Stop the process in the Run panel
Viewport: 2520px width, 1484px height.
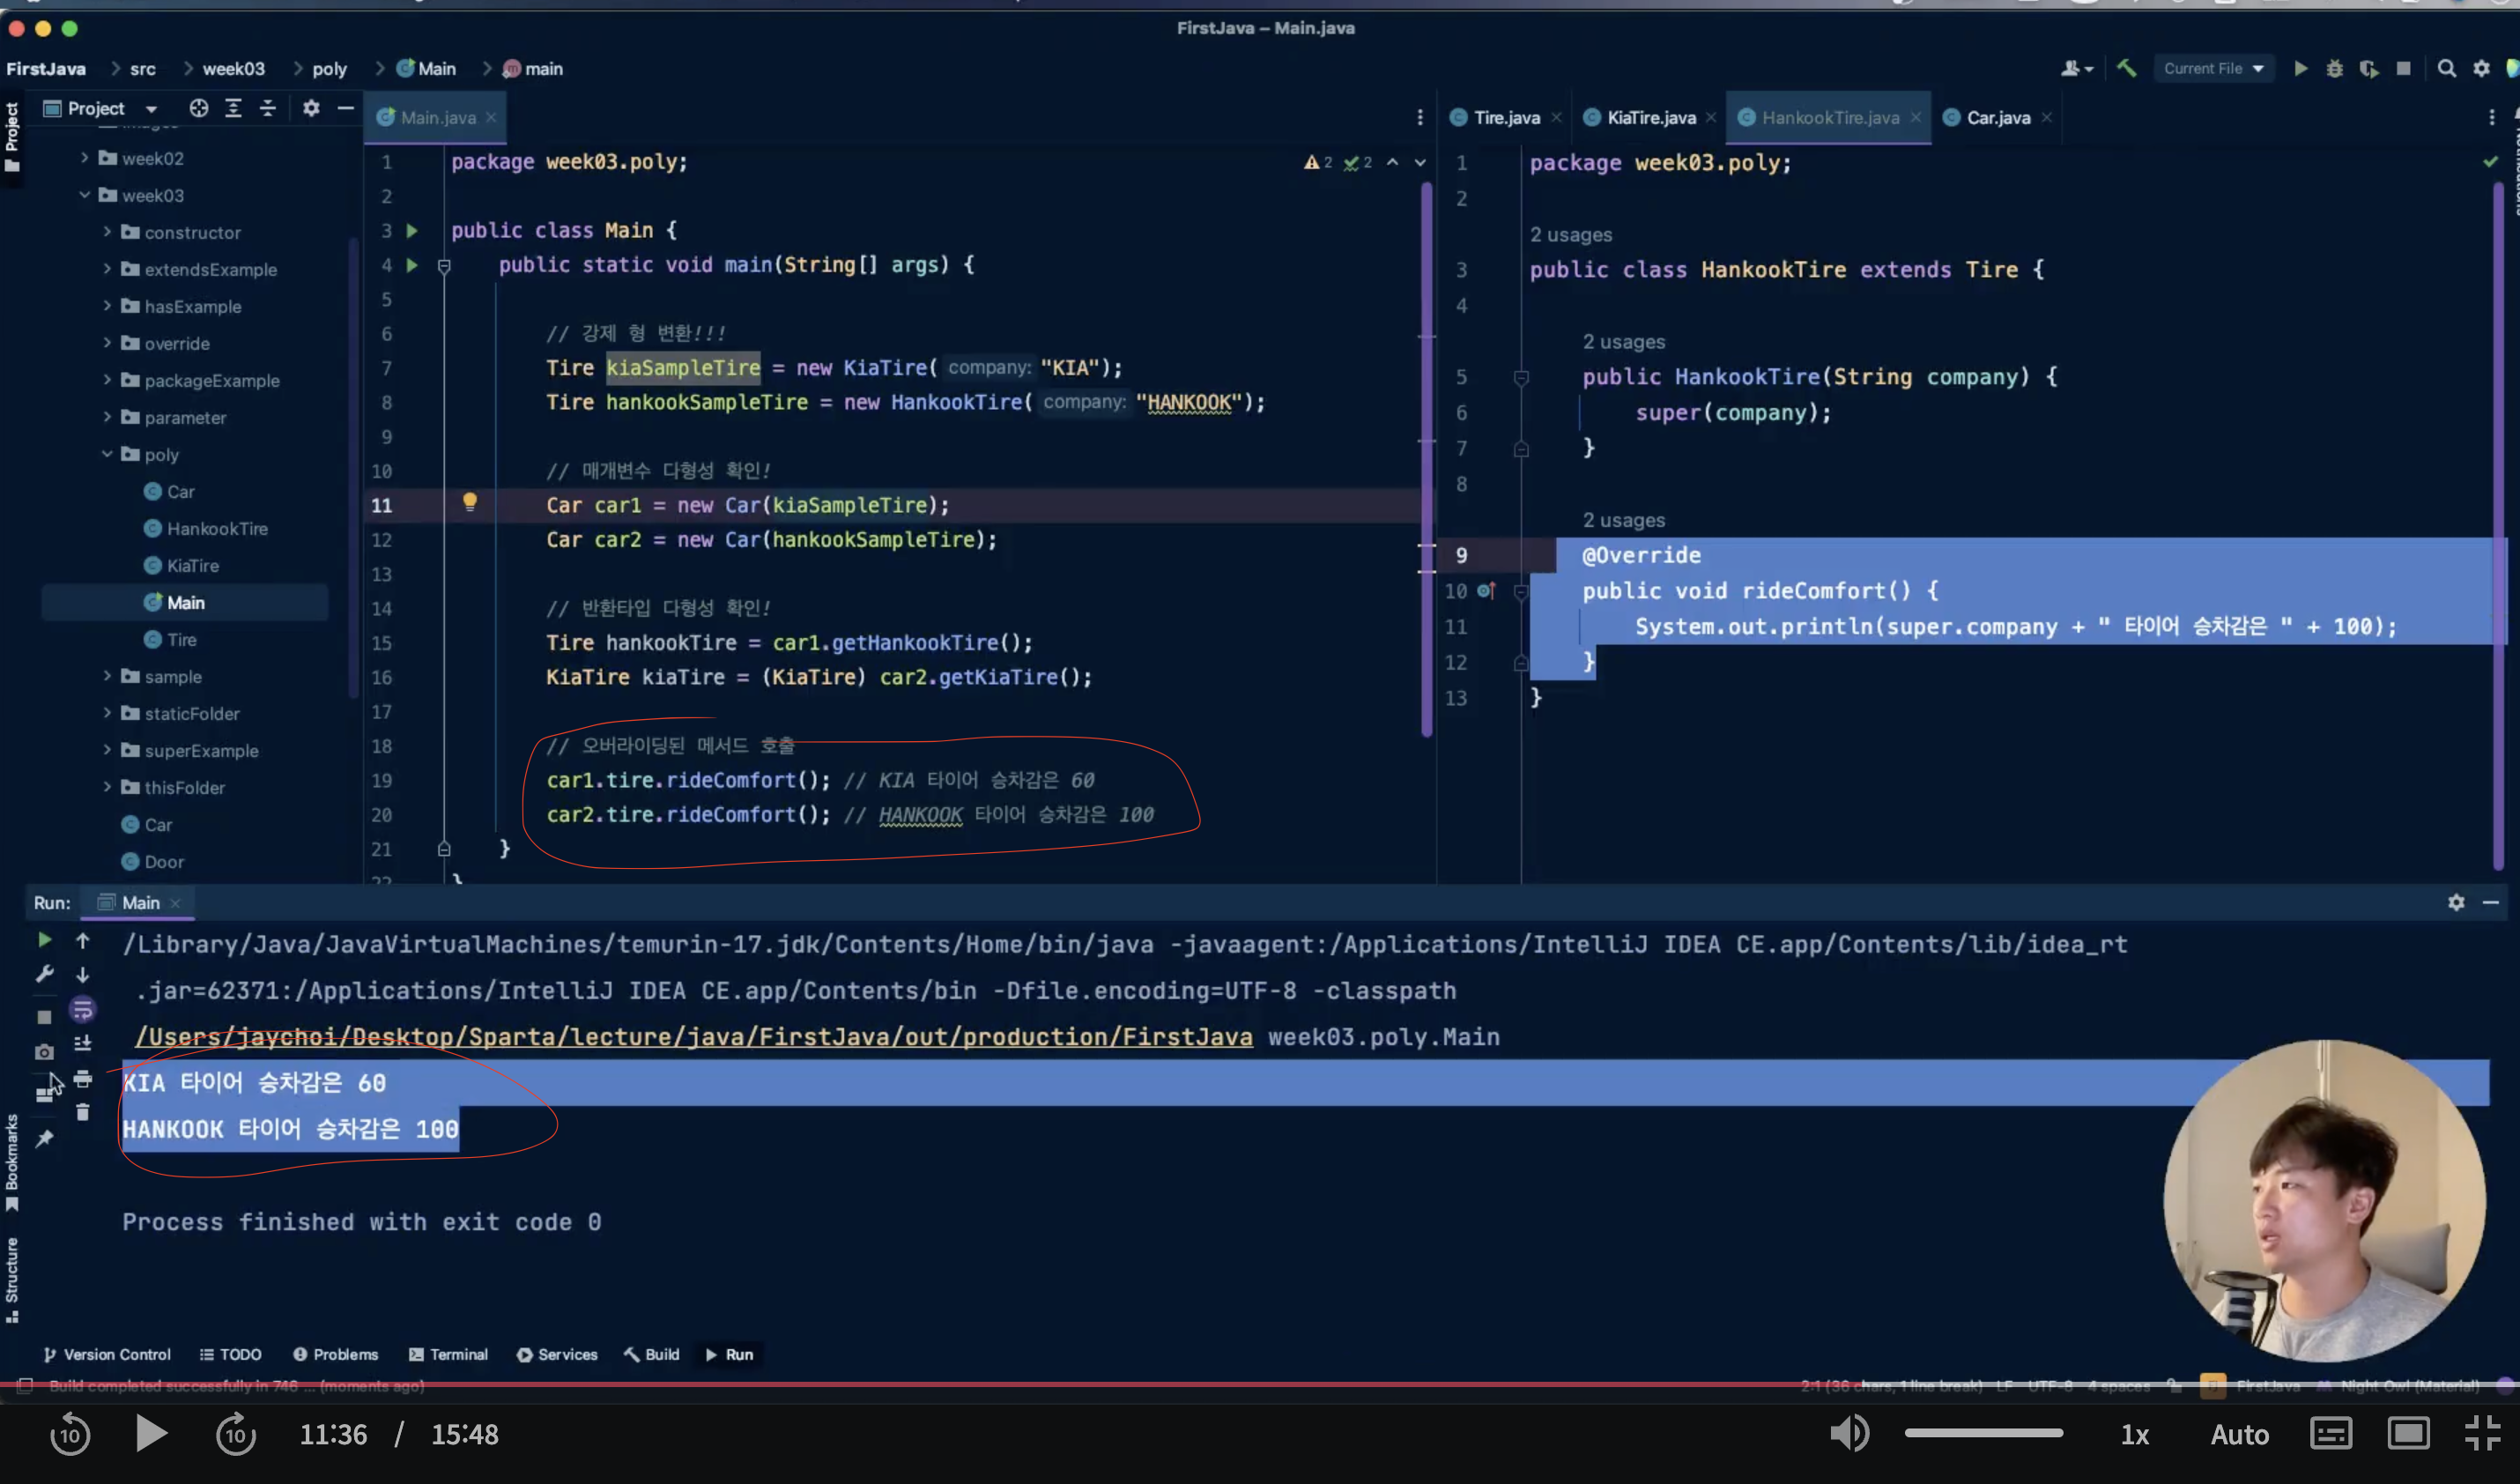44,1017
